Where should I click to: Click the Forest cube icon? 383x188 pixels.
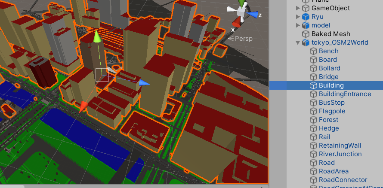point(313,120)
